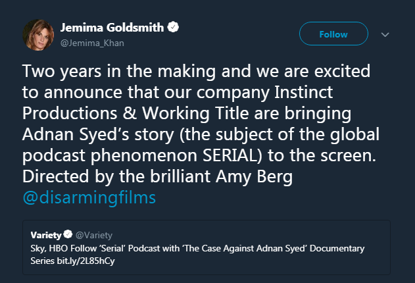Click the Variety name in quoted tweet
Screen dimensions: 415x283
(45, 235)
